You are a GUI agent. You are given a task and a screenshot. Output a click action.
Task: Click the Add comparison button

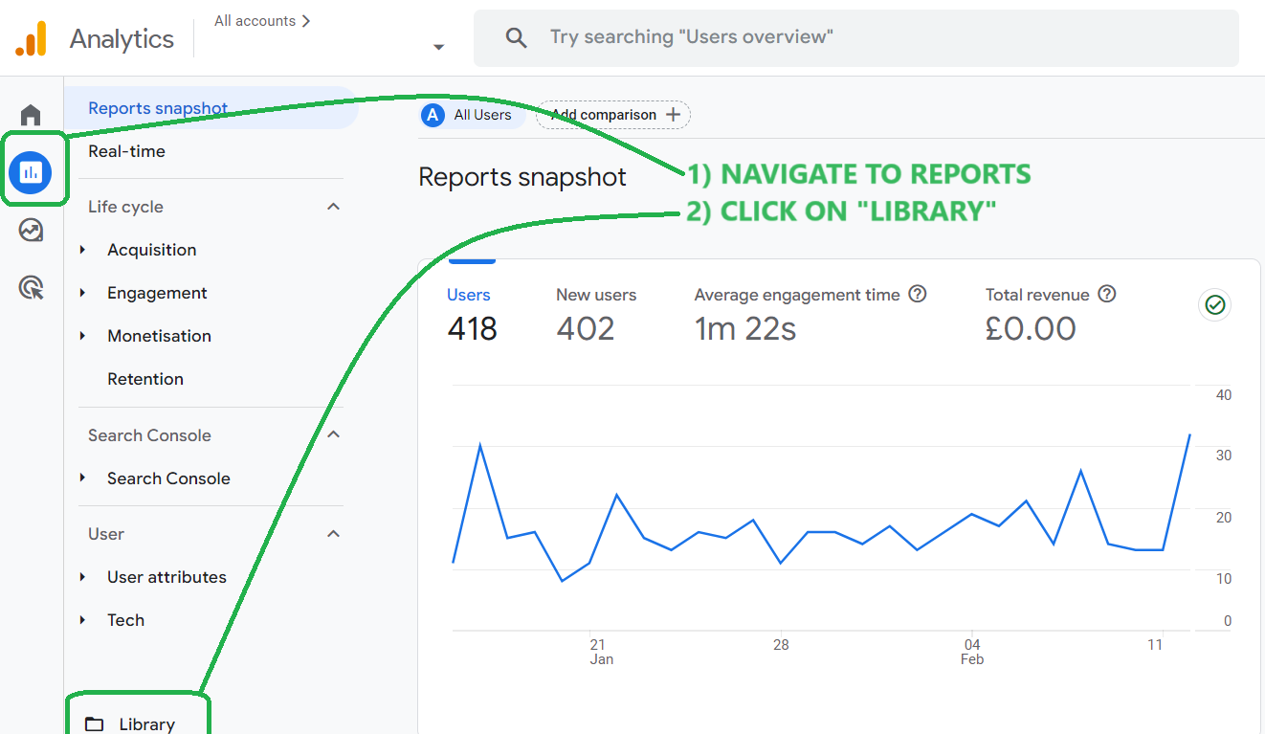(x=613, y=115)
